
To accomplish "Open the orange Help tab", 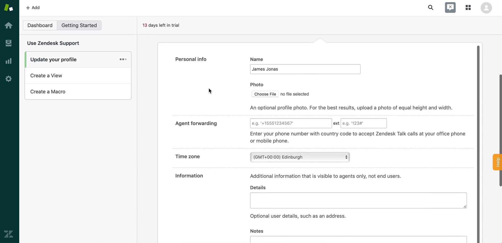I will point(497,162).
